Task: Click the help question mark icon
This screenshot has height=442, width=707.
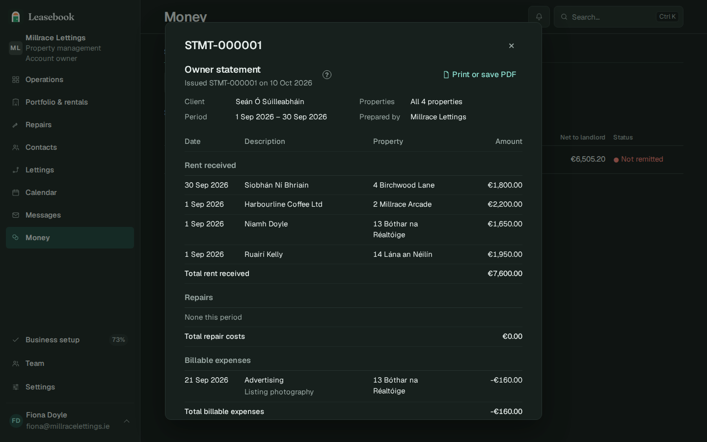Action: tap(327, 75)
